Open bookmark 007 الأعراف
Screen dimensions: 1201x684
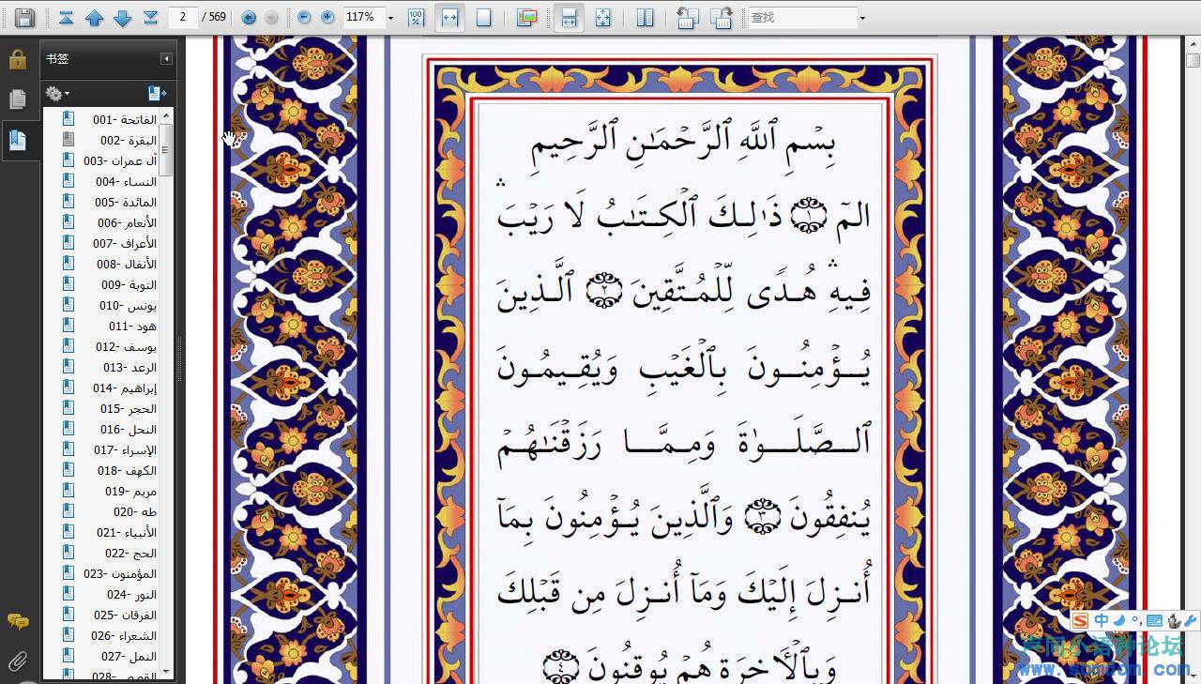(124, 244)
